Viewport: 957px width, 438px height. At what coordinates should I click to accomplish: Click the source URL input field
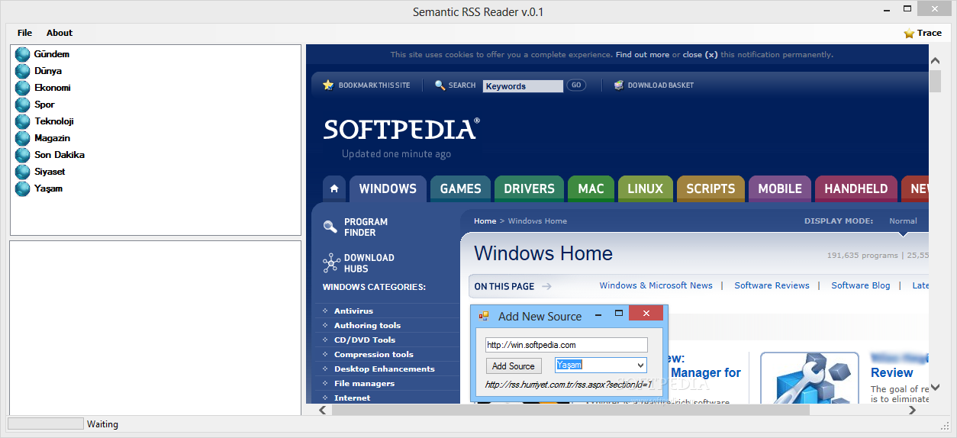(x=566, y=345)
